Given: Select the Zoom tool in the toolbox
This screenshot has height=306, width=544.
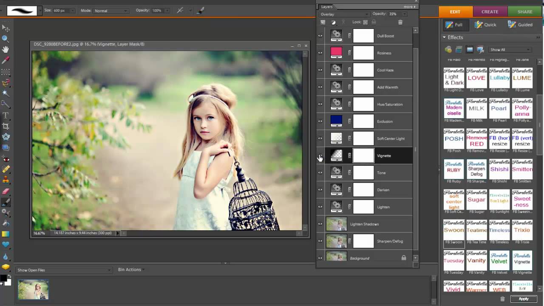Looking at the screenshot, I should [x=6, y=39].
